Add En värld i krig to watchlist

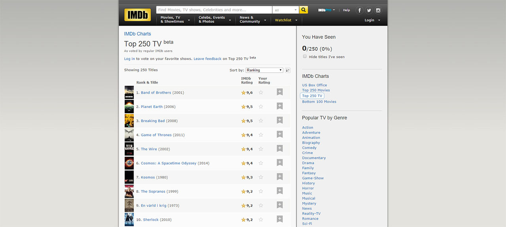tap(279, 205)
